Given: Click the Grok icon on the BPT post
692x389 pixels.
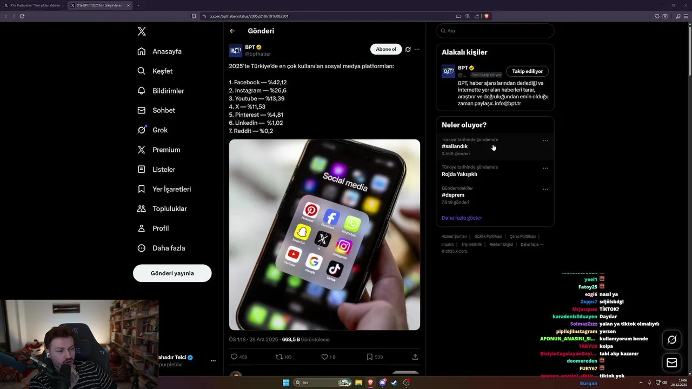Looking at the screenshot, I should pyautogui.click(x=408, y=49).
